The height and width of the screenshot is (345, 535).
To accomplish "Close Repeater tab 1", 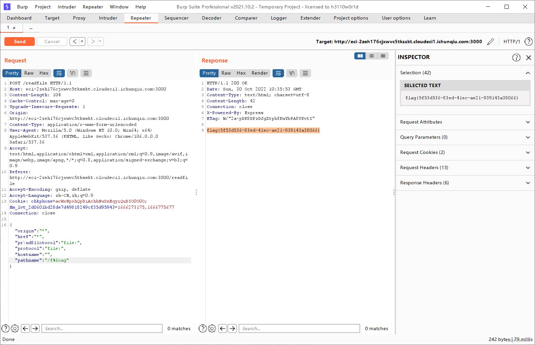I will [14, 28].
